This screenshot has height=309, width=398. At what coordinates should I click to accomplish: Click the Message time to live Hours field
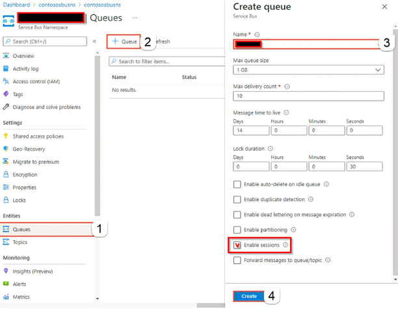pyautogui.click(x=289, y=131)
